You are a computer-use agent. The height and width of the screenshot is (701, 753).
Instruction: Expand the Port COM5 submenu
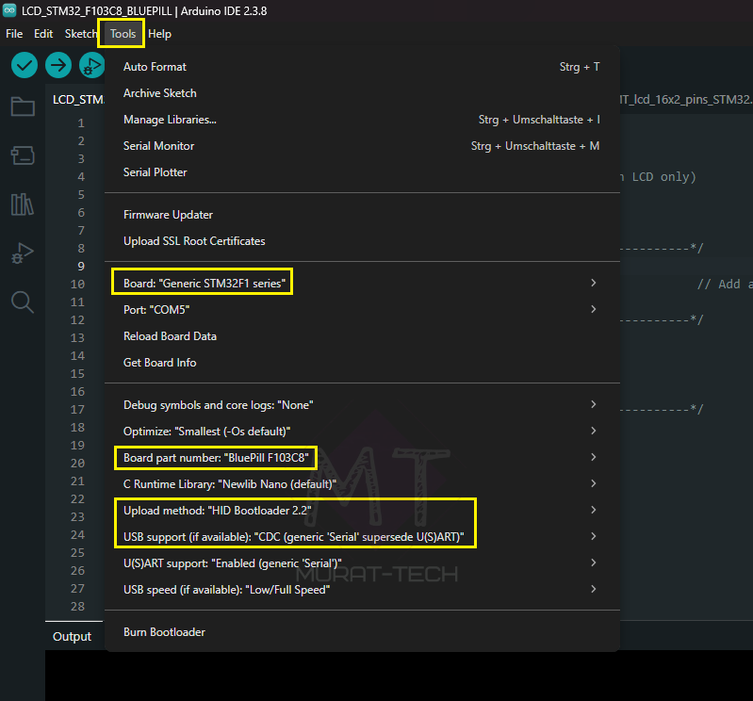tap(362, 310)
